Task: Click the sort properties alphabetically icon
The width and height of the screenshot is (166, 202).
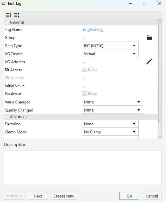Action: click(x=8, y=15)
